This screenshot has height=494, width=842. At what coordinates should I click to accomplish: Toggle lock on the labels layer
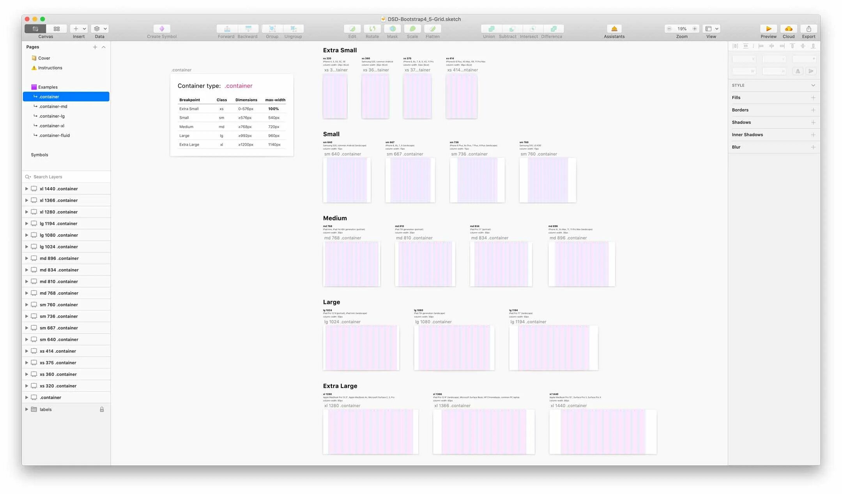click(102, 409)
